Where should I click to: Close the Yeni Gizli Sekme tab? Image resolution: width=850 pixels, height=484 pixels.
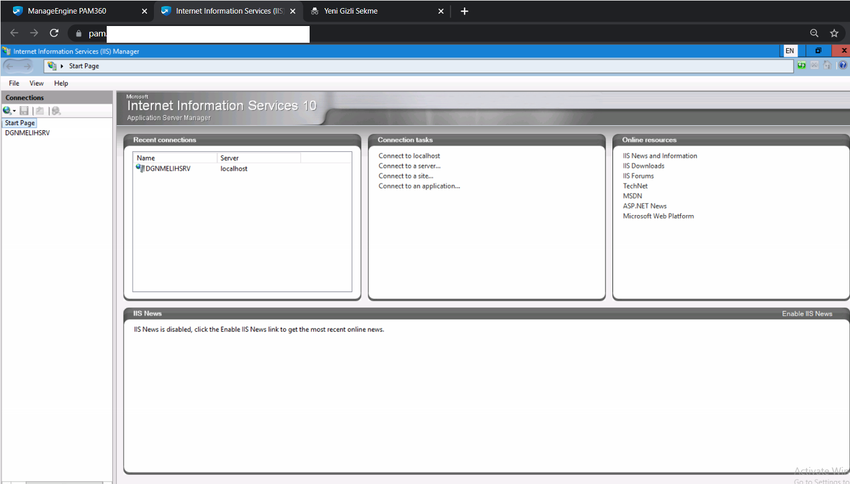(441, 11)
